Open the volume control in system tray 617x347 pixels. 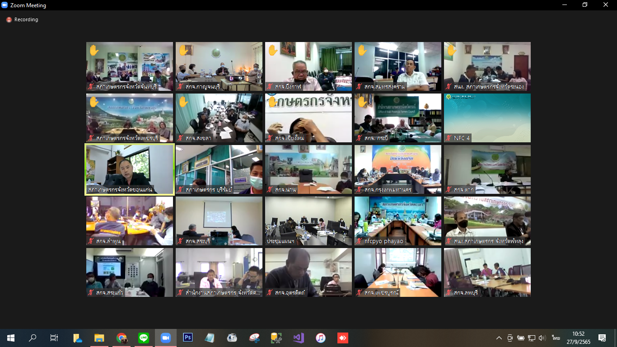click(x=542, y=338)
